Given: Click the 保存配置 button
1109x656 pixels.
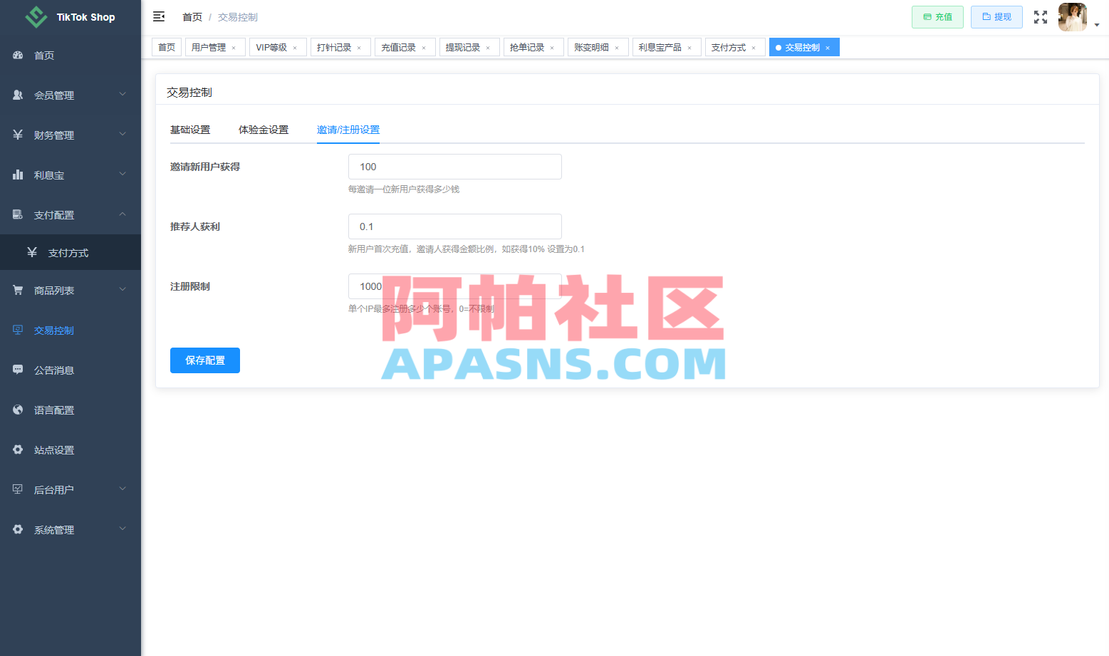Looking at the screenshot, I should pyautogui.click(x=205, y=360).
